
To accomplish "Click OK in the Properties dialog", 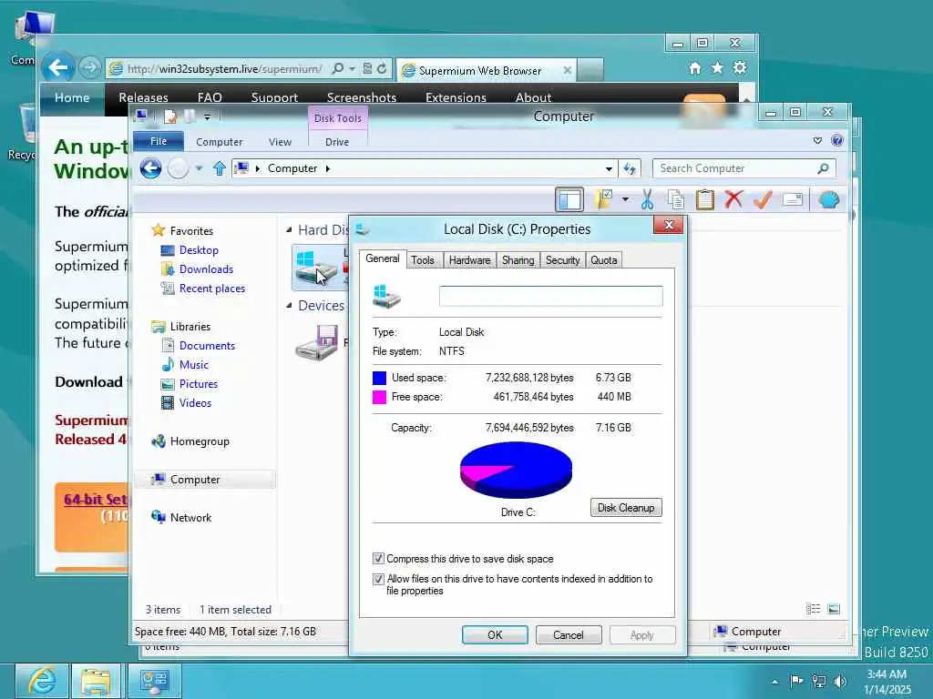I will tap(495, 634).
